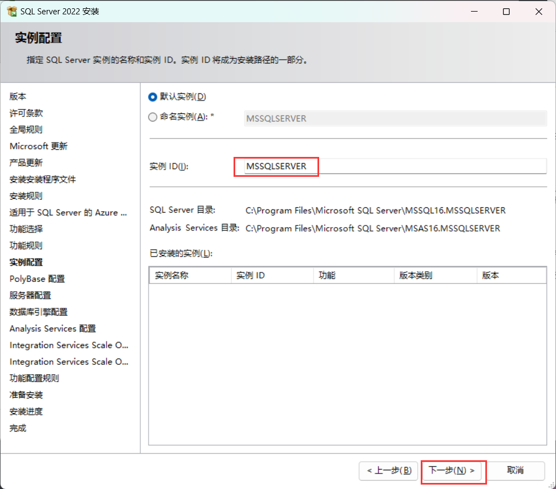
Task: Close the SQL Server 2022 安装 window
Action: [x=539, y=12]
